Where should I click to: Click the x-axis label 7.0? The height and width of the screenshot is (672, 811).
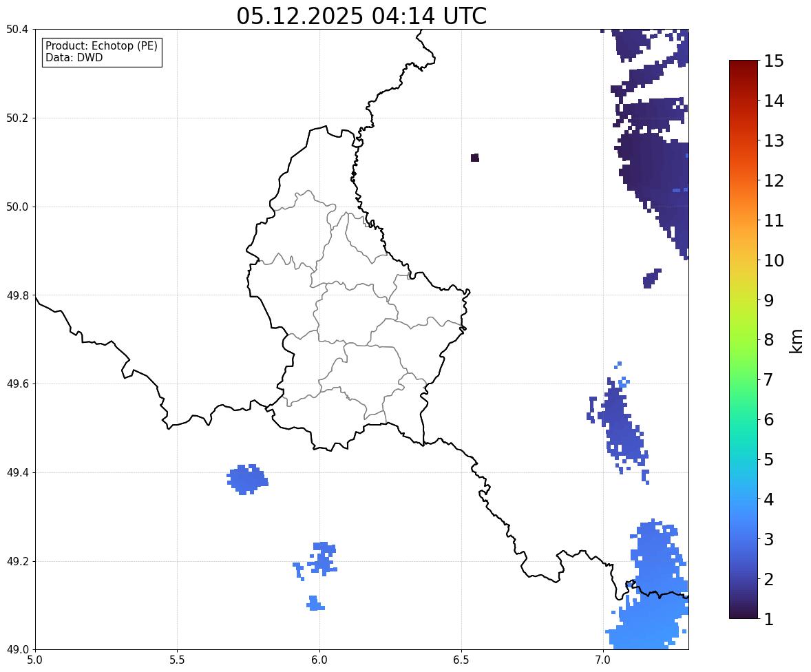[603, 660]
